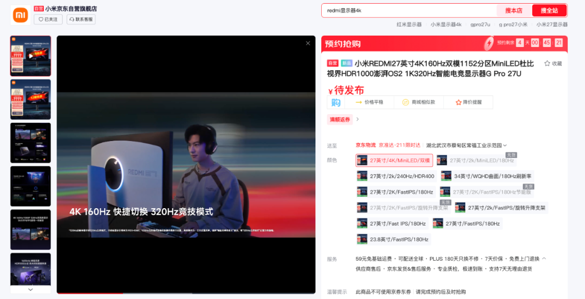Search the whole site with 搜全站
This screenshot has width=585, height=299.
point(549,10)
